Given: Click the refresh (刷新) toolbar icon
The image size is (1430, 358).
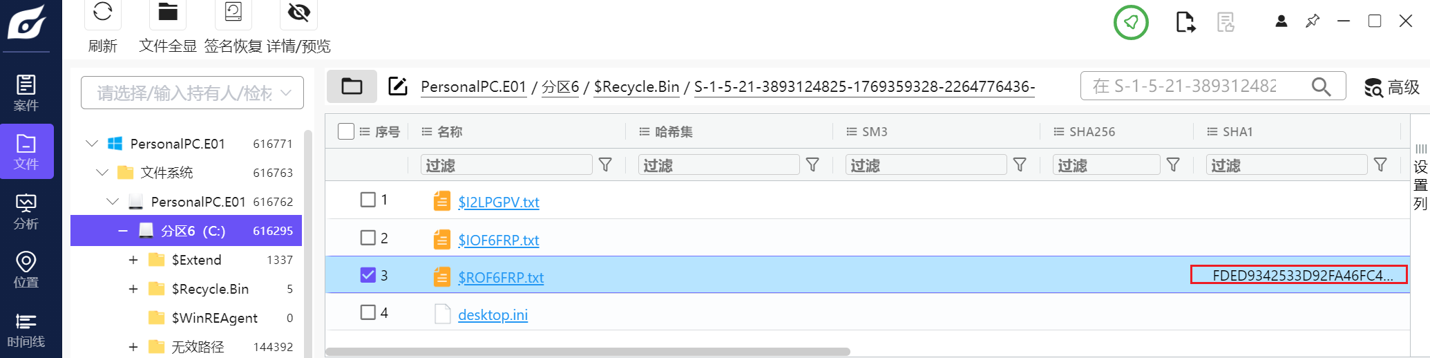Looking at the screenshot, I should [102, 12].
